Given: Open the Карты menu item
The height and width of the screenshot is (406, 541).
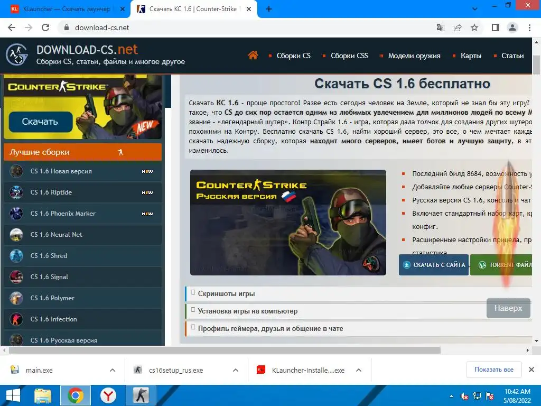Looking at the screenshot, I should tap(471, 56).
